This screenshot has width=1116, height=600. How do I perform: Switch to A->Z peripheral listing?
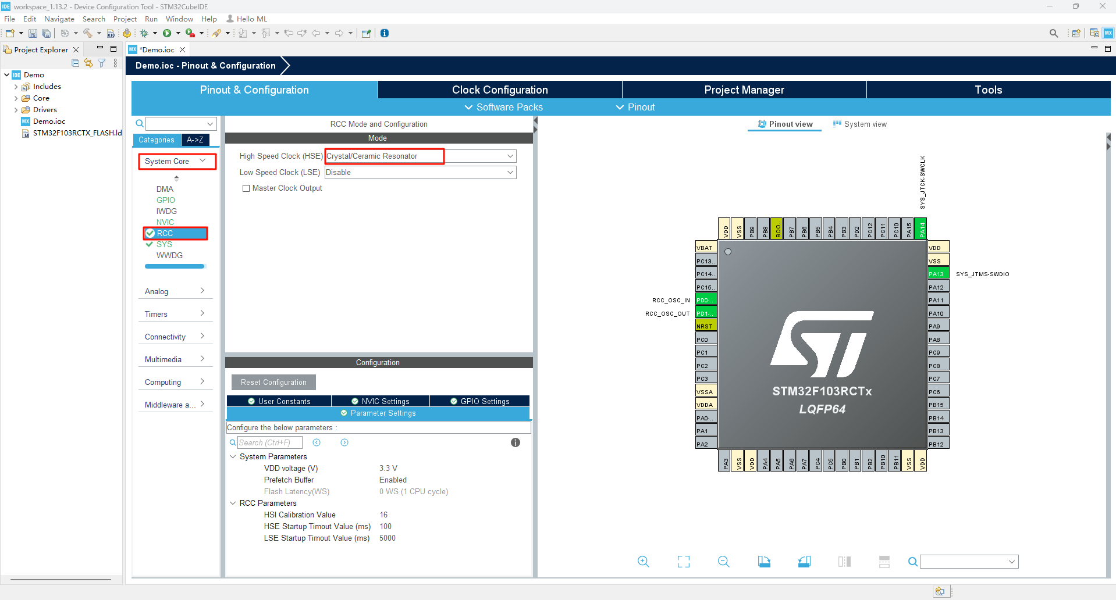[195, 140]
